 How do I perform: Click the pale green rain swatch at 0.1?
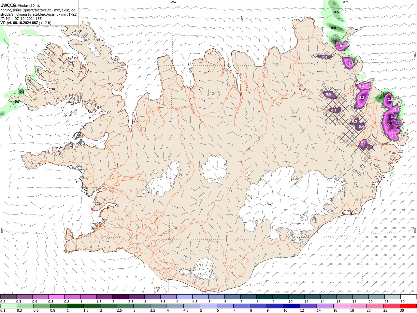pyautogui.click(x=8, y=306)
